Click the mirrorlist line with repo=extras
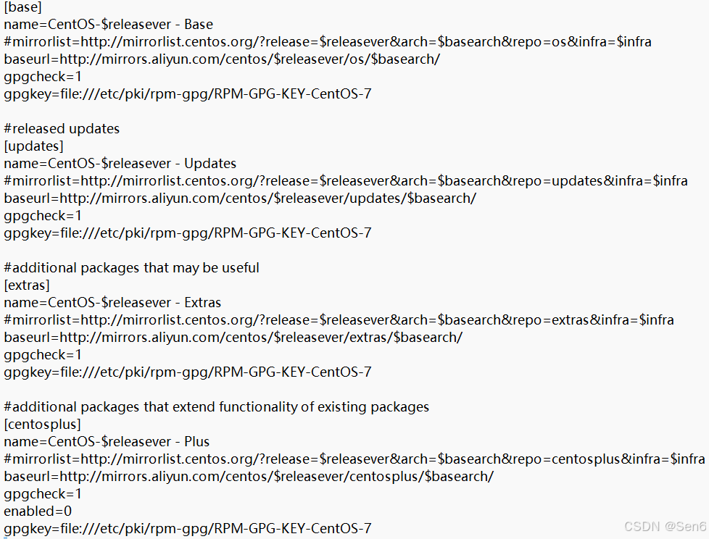Viewport: 709px width, 539px height. [x=339, y=320]
